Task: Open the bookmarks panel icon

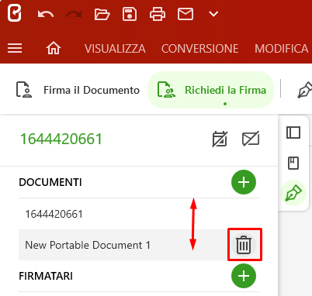Action: tap(293, 163)
